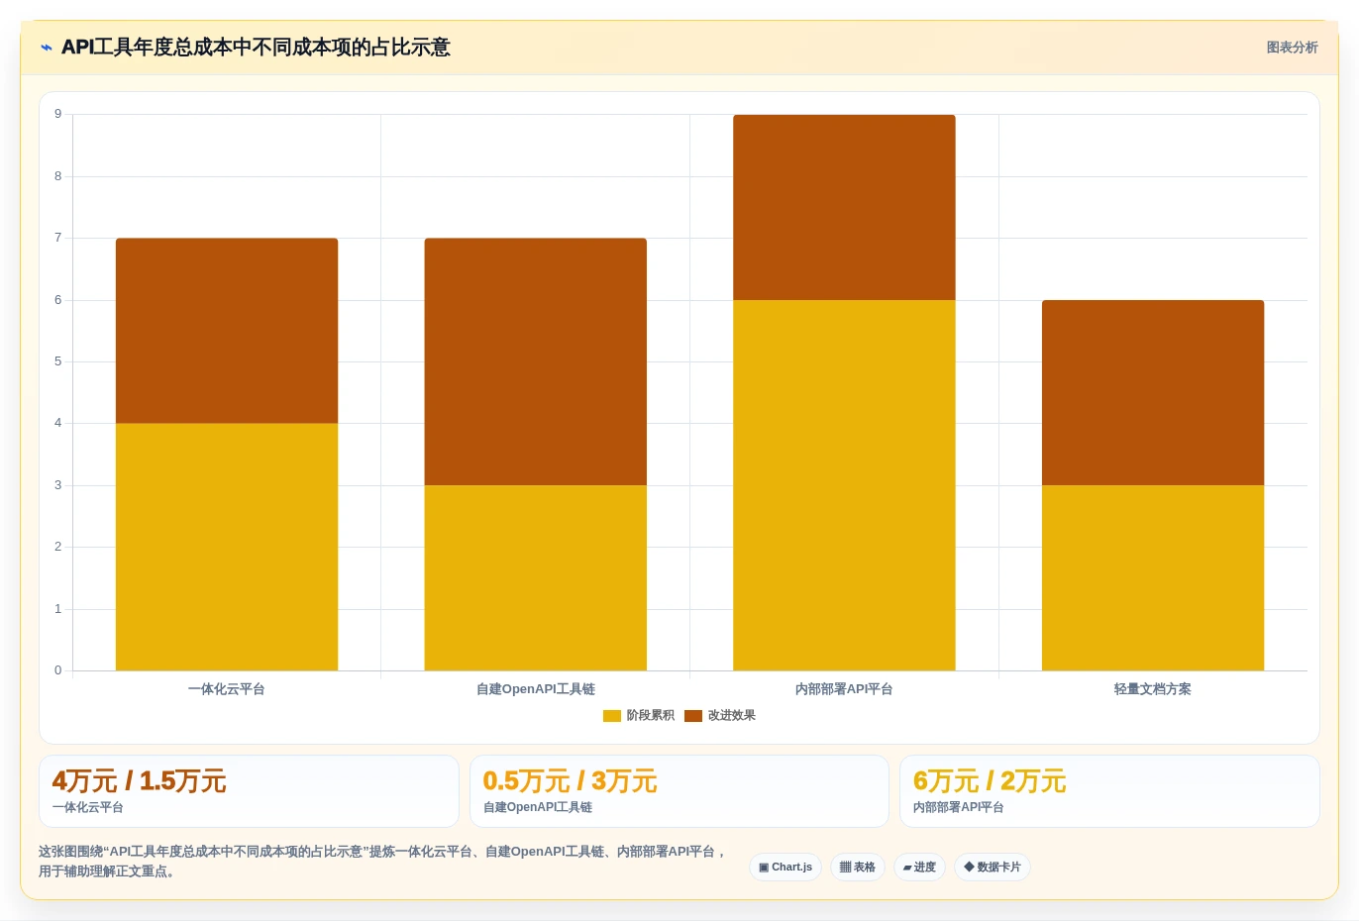Click the yellow bar segment for 一体化云平台
The width and height of the screenshot is (1359, 921).
(227, 547)
